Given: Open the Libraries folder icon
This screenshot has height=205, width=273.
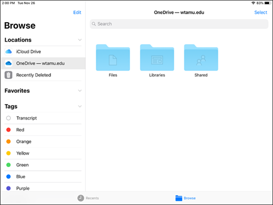Looking at the screenshot, I should [x=157, y=58].
